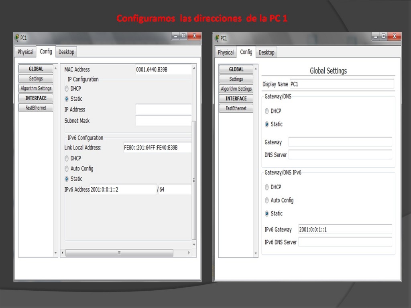
Task: Open Algorithm Settings in right window sidebar
Action: (236, 89)
